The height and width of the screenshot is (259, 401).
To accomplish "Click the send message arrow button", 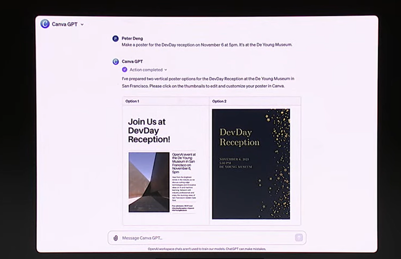I will [299, 237].
